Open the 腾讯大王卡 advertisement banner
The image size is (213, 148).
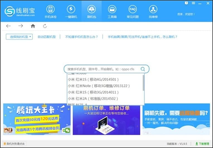point(37,119)
